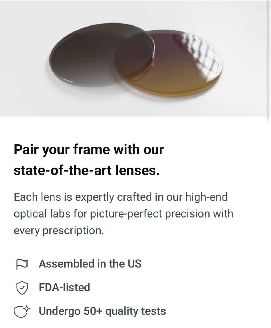The height and width of the screenshot is (328, 271).
Task: Click the 'Pair your frame with our' heading line
Action: coord(89,150)
